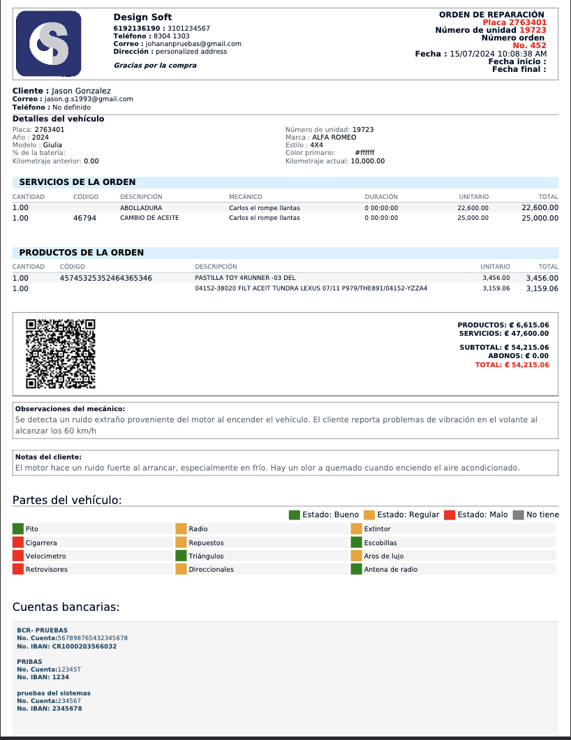Image resolution: width=571 pixels, height=740 pixels.
Task: Click the vehicle brand 'ALFA ROMEO'
Action: [x=334, y=138]
